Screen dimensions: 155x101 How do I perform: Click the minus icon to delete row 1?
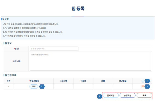[x=143, y=87]
